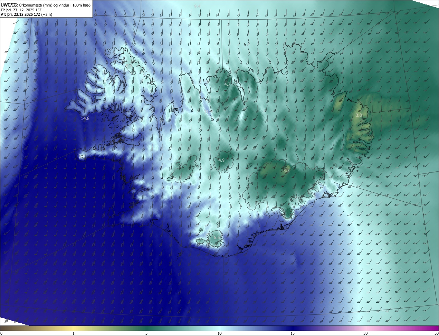Image resolution: width=439 pixels, height=336 pixels.
Task: Click the 0 tick on the color scale
Action: [x=1, y=333]
